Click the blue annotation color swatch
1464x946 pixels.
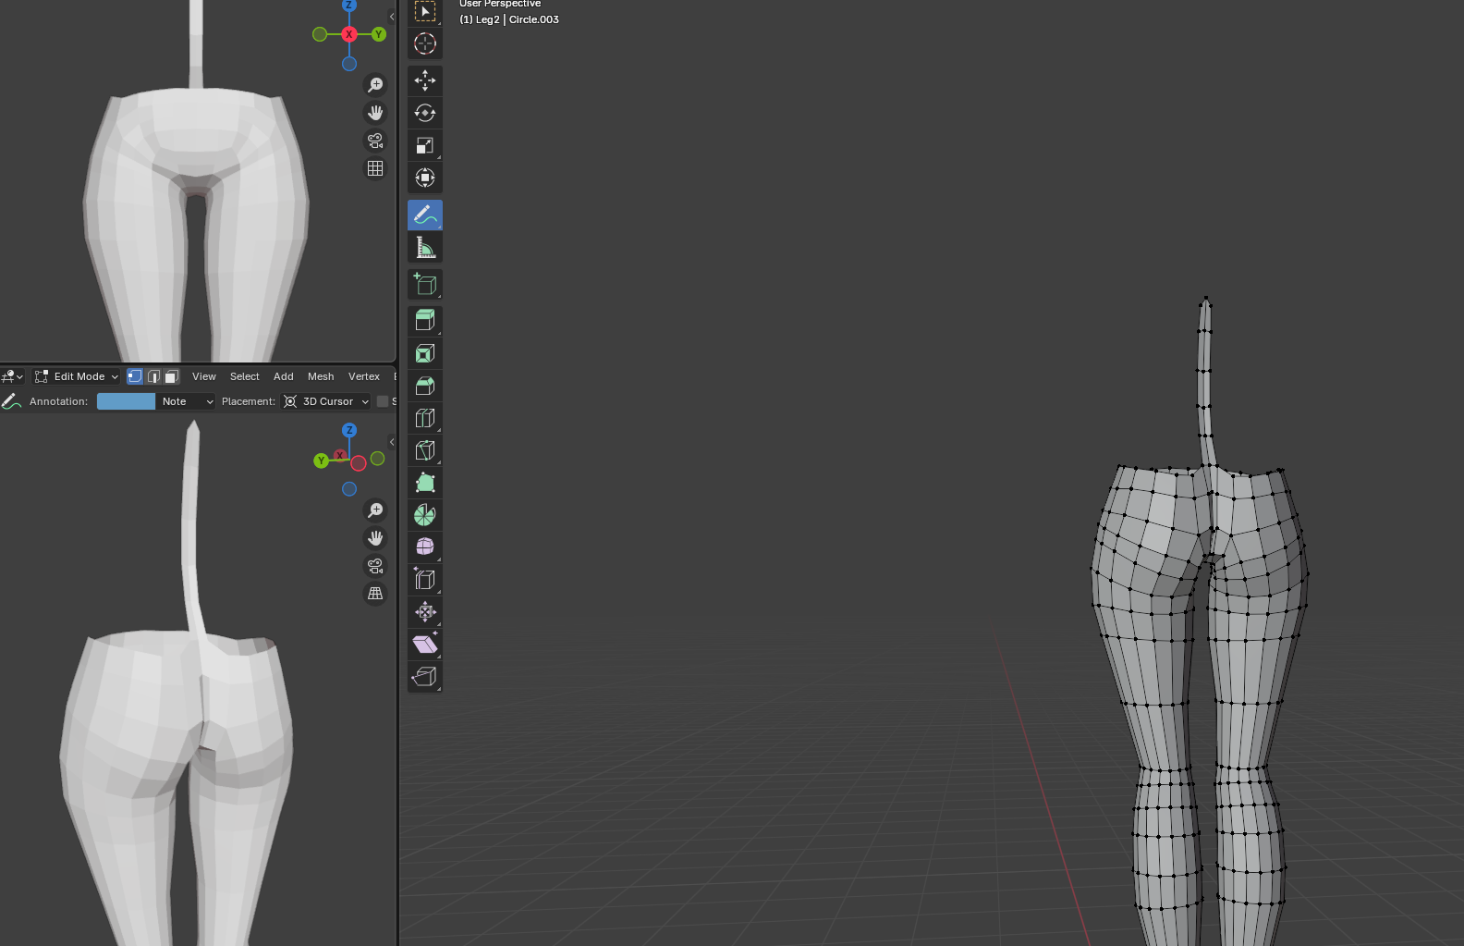126,401
